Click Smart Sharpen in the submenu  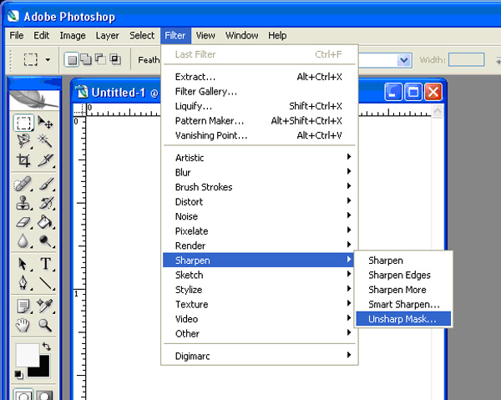(x=403, y=305)
